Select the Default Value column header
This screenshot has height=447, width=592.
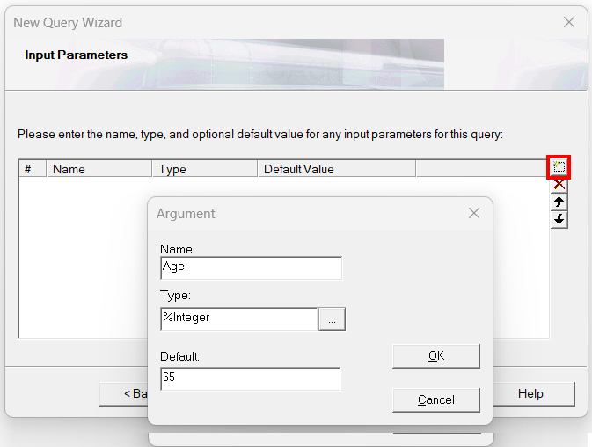click(x=335, y=169)
